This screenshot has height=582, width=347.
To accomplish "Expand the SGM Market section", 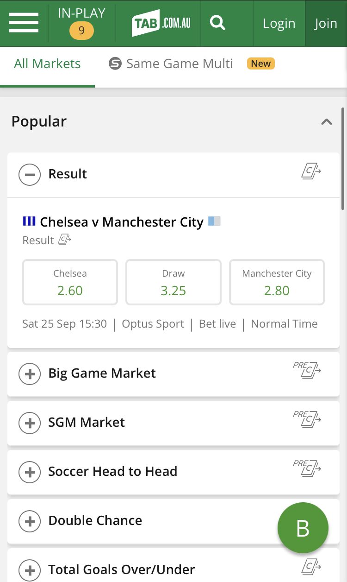I will [x=30, y=423].
